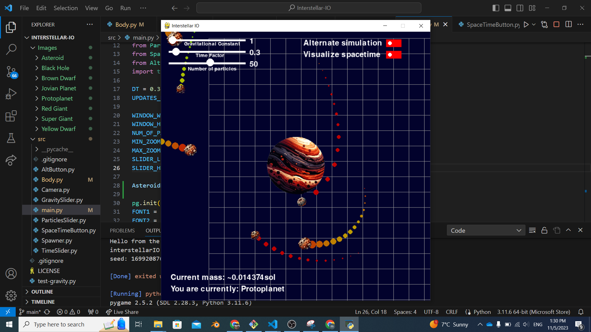Click the split editor right icon
This screenshot has width=591, height=332.
pos(569,25)
